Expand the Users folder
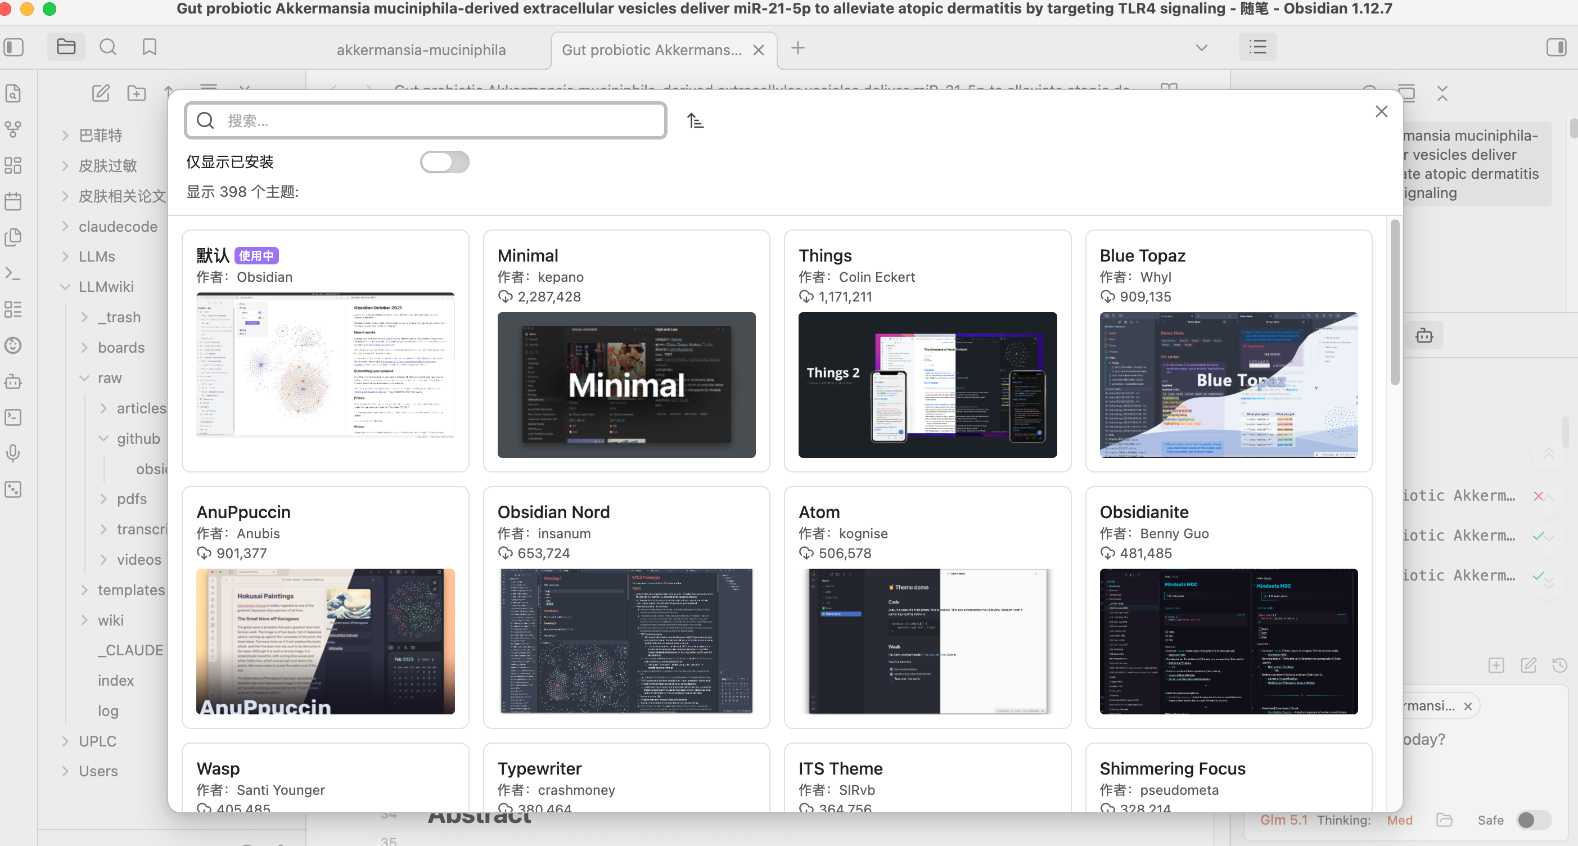This screenshot has width=1578, height=846. 65,771
